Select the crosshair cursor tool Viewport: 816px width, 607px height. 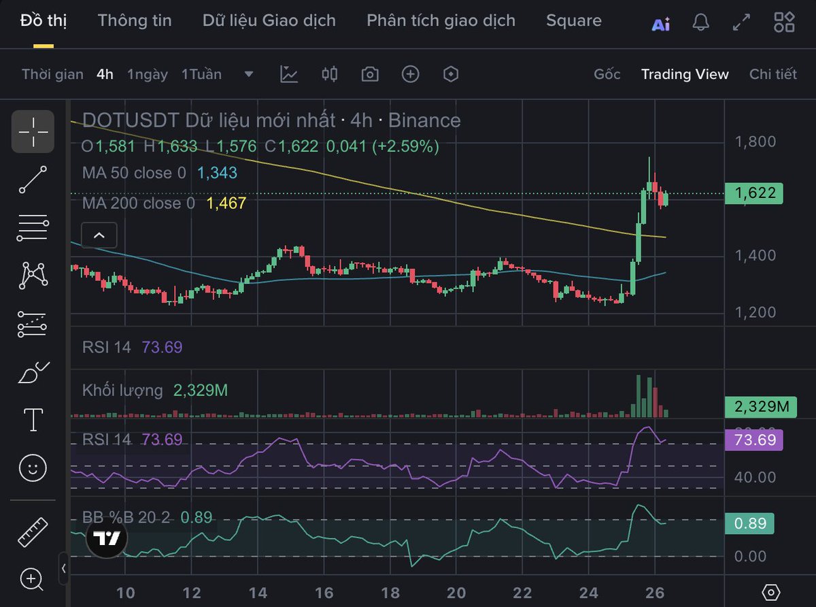(x=33, y=131)
